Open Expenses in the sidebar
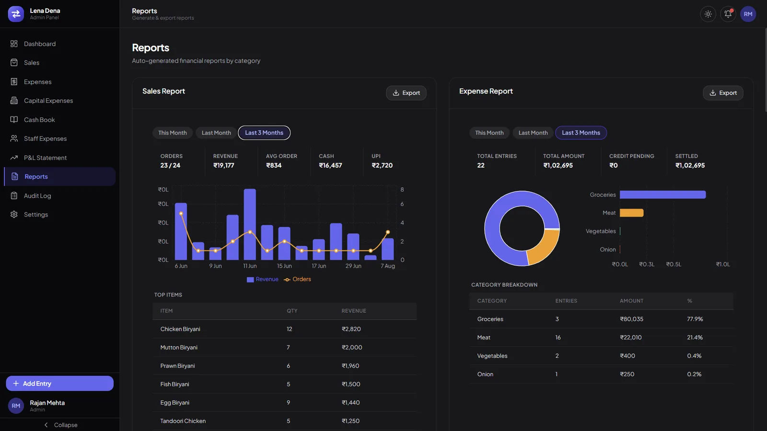This screenshot has height=431, width=767. [x=59, y=82]
